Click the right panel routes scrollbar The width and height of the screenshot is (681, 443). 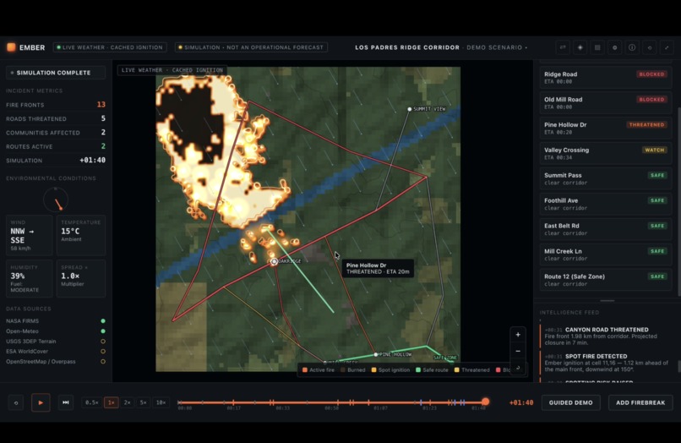678,202
